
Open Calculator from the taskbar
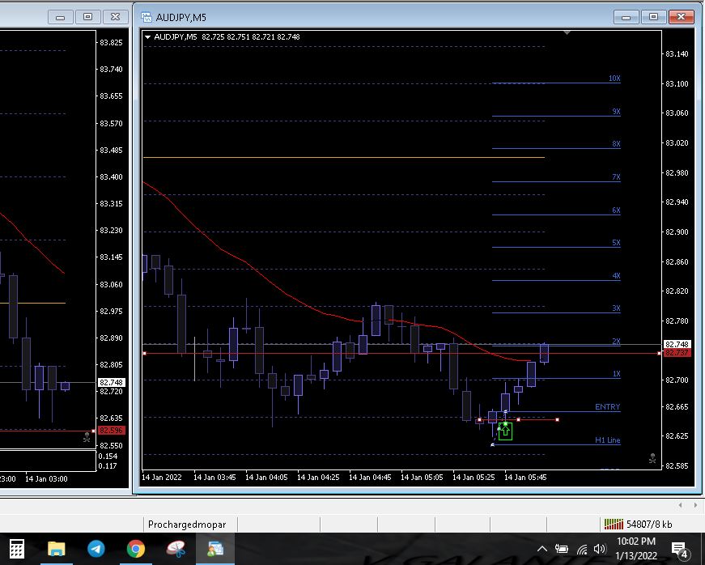click(x=16, y=549)
